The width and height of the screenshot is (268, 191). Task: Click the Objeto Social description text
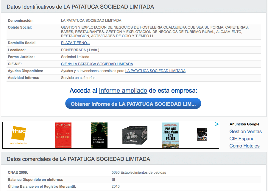pos(155,32)
